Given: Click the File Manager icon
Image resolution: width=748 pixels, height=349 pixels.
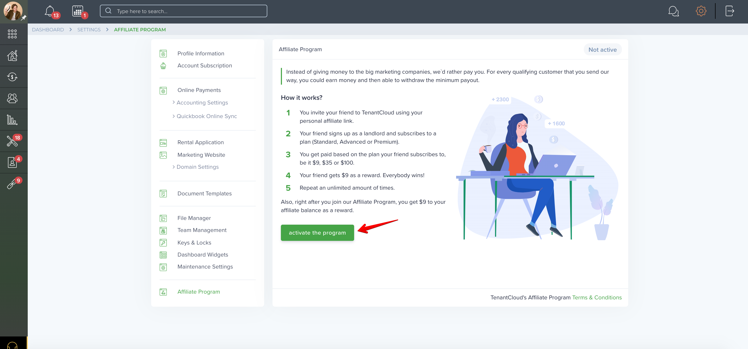Looking at the screenshot, I should (163, 218).
